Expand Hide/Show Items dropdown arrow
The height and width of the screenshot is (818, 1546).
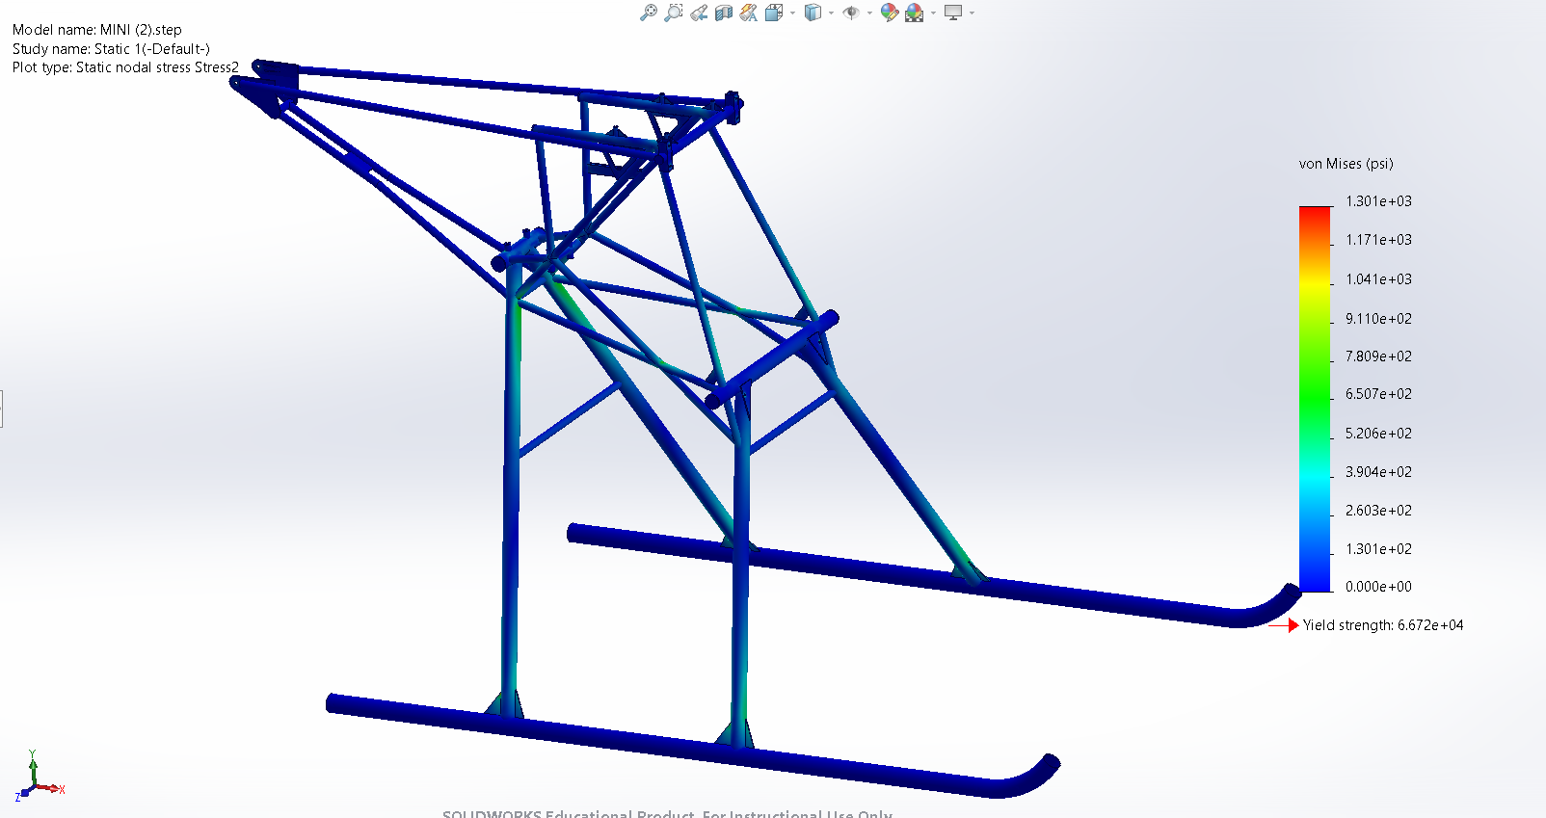pyautogui.click(x=869, y=13)
